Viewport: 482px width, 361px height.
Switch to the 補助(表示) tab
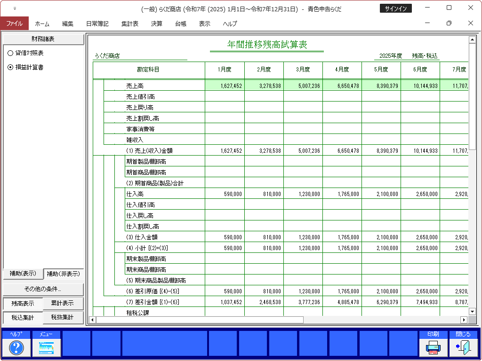23,274
